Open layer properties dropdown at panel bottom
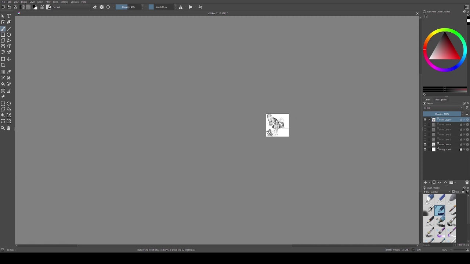This screenshot has width=470, height=264. tap(452, 183)
